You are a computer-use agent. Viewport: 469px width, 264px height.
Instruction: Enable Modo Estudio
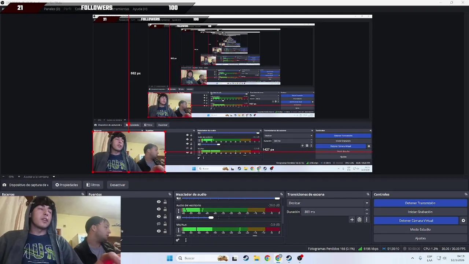pyautogui.click(x=420, y=229)
